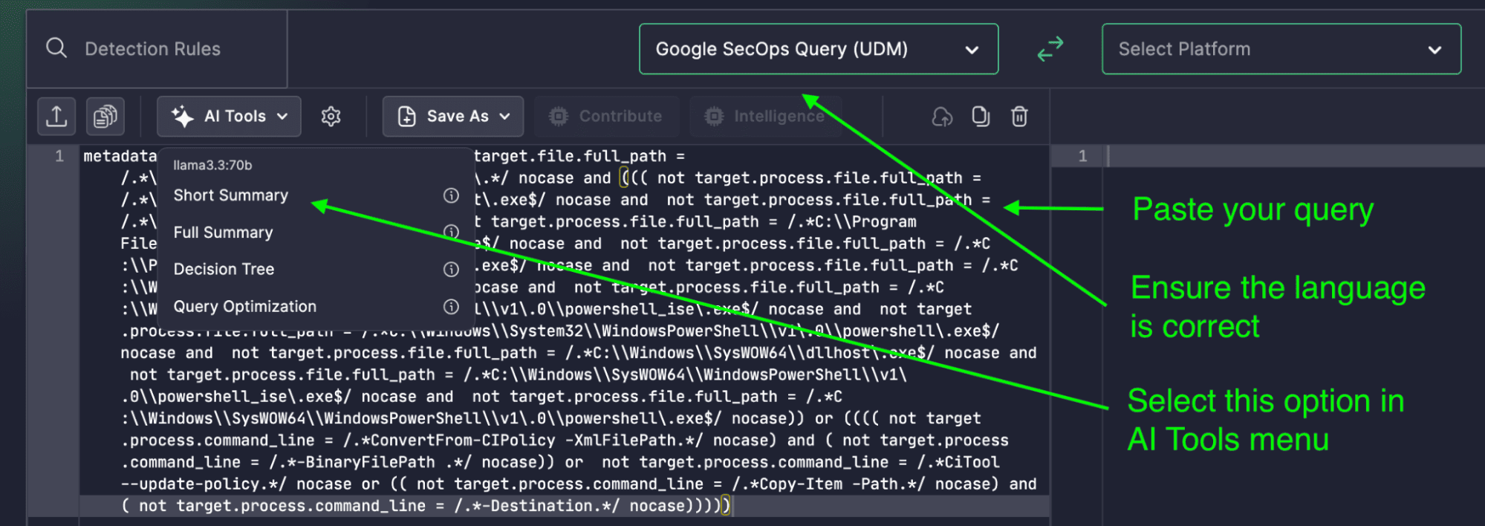Image resolution: width=1485 pixels, height=526 pixels.
Task: Open the settings gear icon
Action: [x=331, y=116]
